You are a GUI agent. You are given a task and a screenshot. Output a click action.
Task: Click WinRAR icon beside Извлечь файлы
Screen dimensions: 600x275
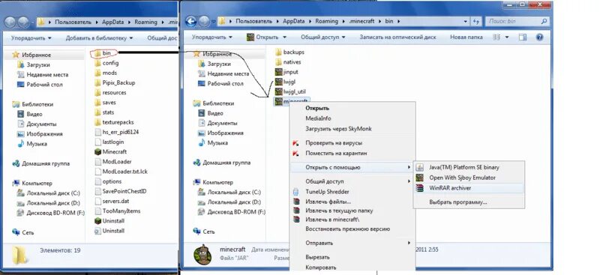pyautogui.click(x=295, y=201)
